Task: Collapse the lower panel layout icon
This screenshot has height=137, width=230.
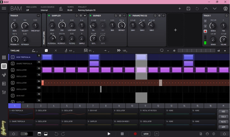Action: pos(46,134)
